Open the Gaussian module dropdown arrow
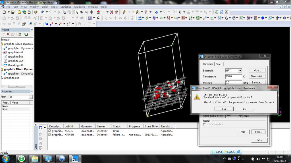Screen dimensions: 291x163 click(x=230, y=18)
